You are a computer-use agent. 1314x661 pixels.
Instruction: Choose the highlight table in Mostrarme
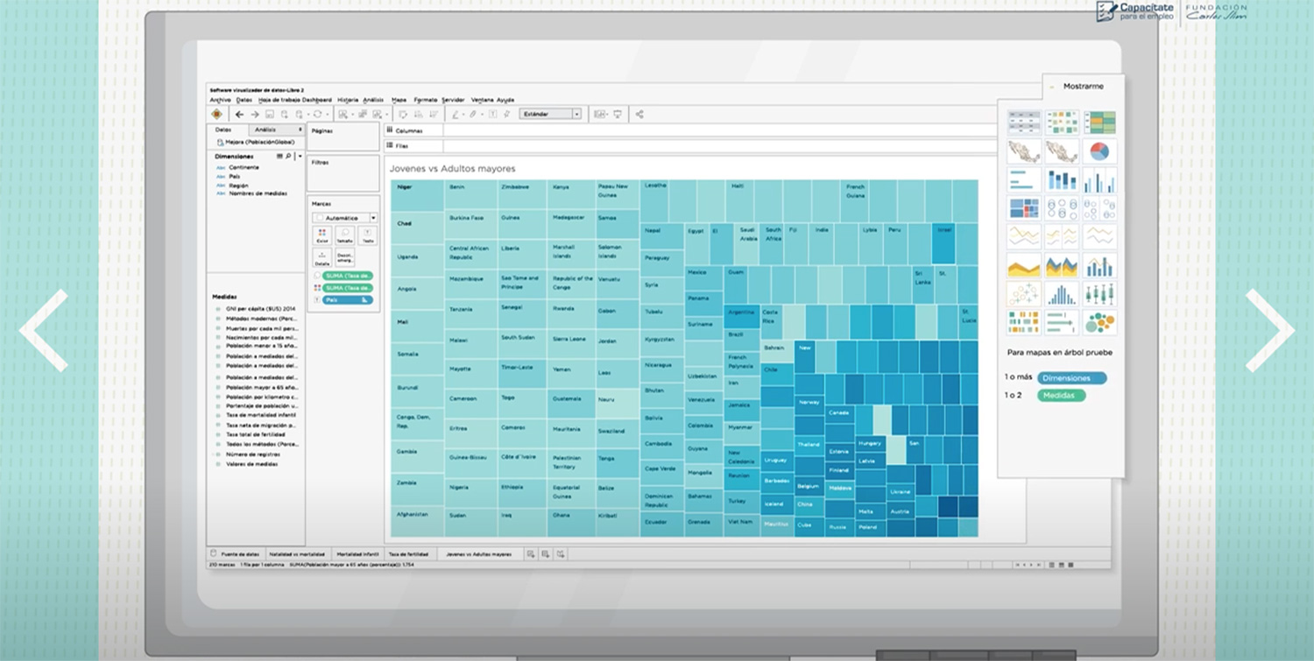[1099, 122]
